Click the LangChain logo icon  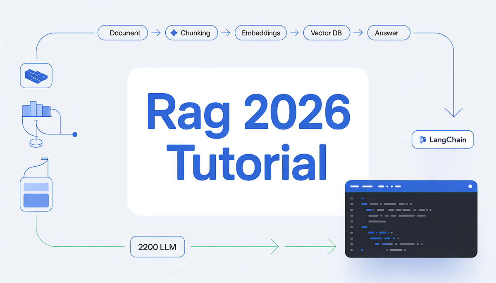pyautogui.click(x=422, y=139)
